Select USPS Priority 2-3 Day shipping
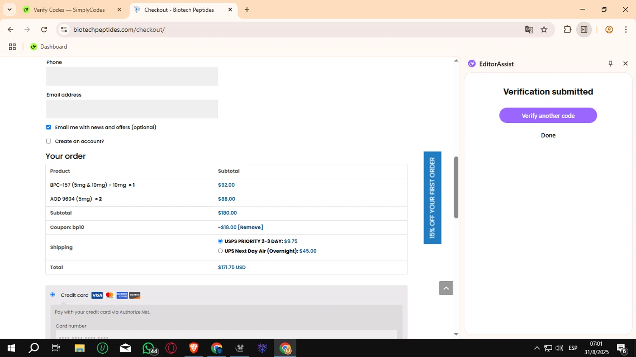The width and height of the screenshot is (636, 357). pos(220,241)
